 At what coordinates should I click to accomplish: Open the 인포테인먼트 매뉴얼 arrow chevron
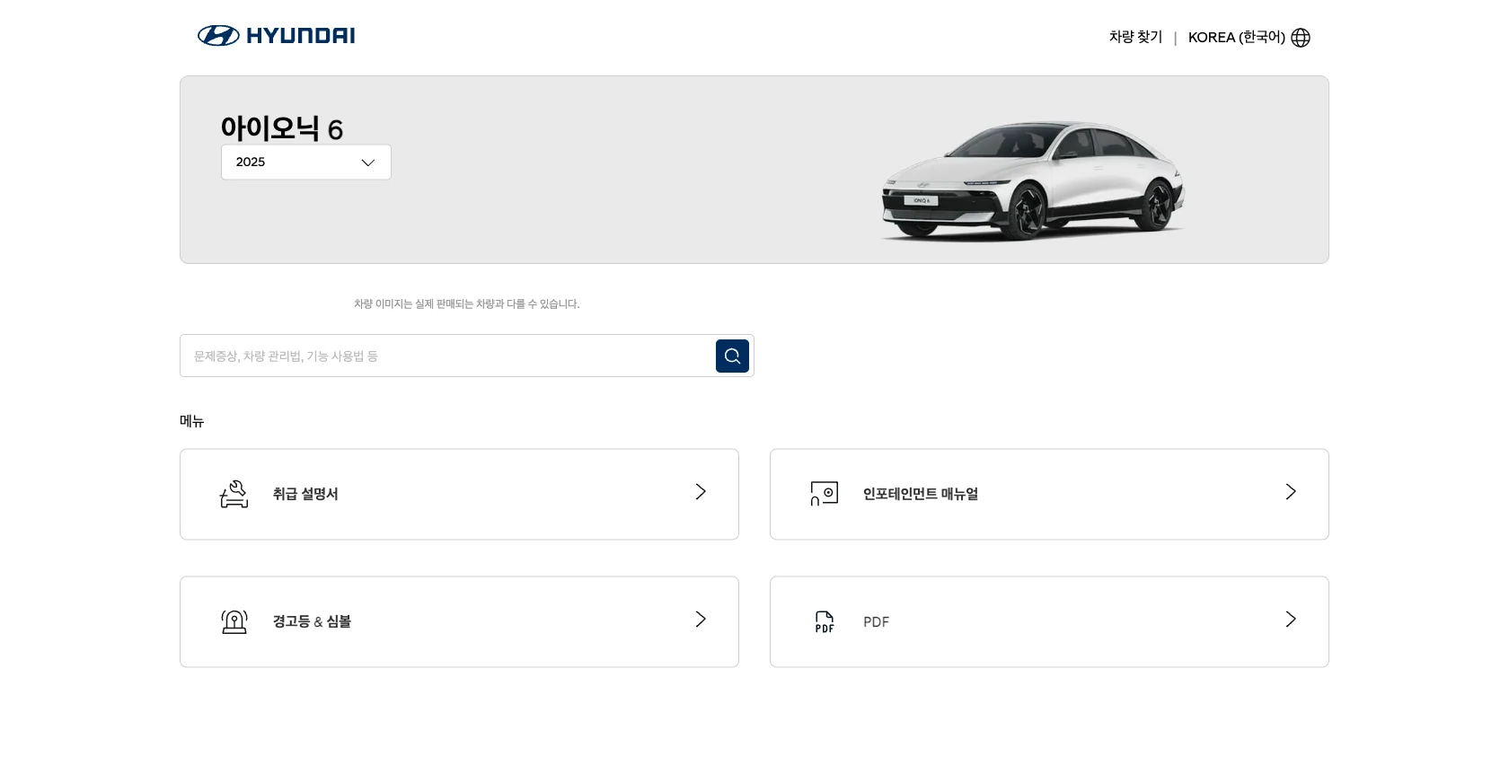[x=1291, y=492]
